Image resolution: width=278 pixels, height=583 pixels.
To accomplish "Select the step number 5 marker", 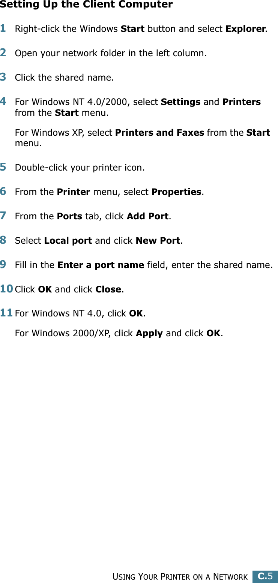I will click(x=3, y=167).
